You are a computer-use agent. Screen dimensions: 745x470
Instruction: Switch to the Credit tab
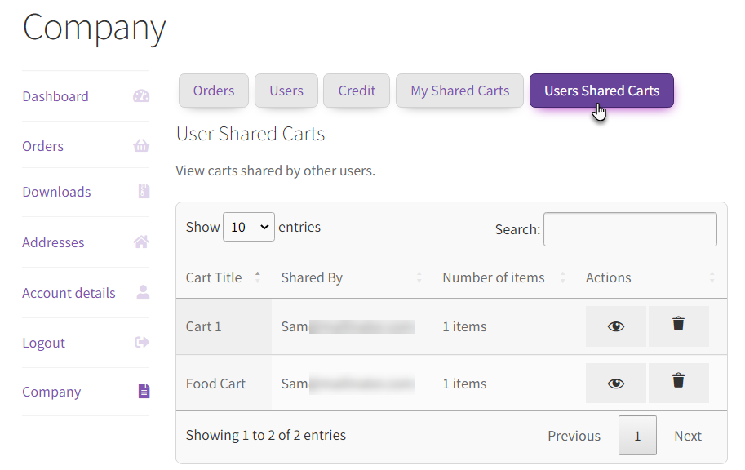tap(357, 91)
